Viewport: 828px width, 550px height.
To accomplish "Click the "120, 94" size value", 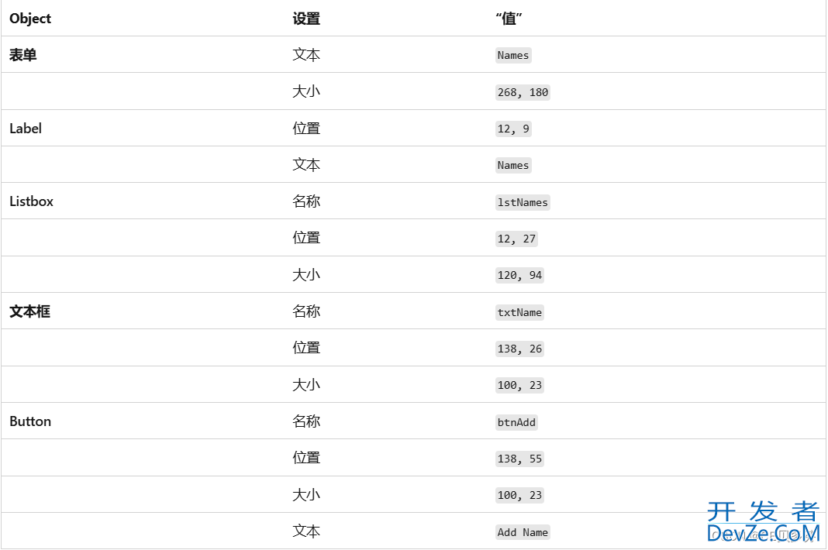I will pos(519,275).
